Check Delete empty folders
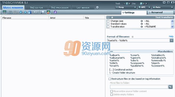The width and height of the screenshot is (175, 97). click(111, 95)
